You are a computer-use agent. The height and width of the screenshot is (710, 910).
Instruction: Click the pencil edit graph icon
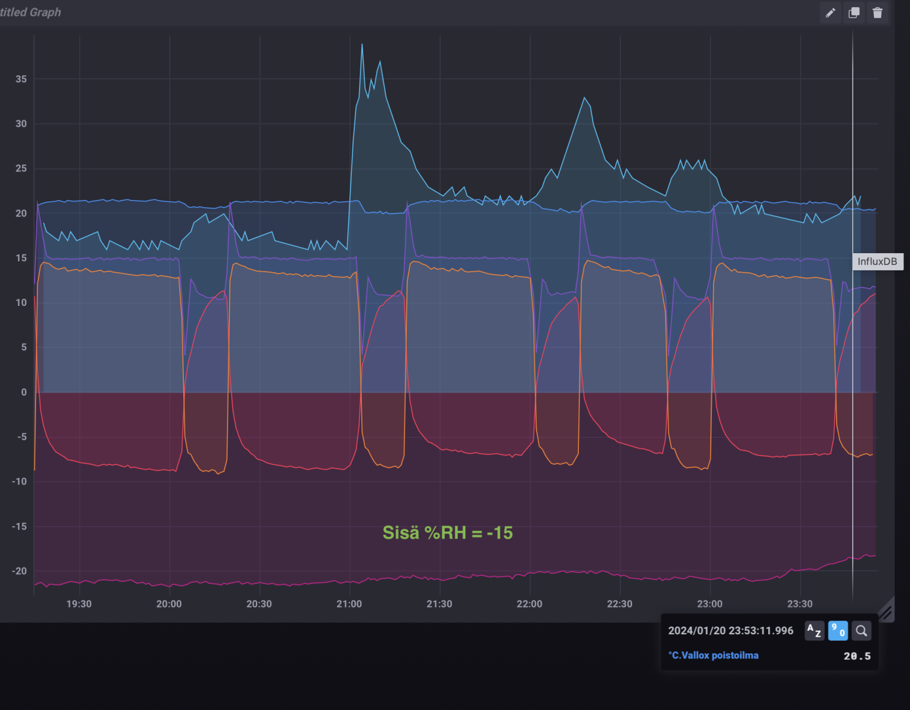point(830,12)
